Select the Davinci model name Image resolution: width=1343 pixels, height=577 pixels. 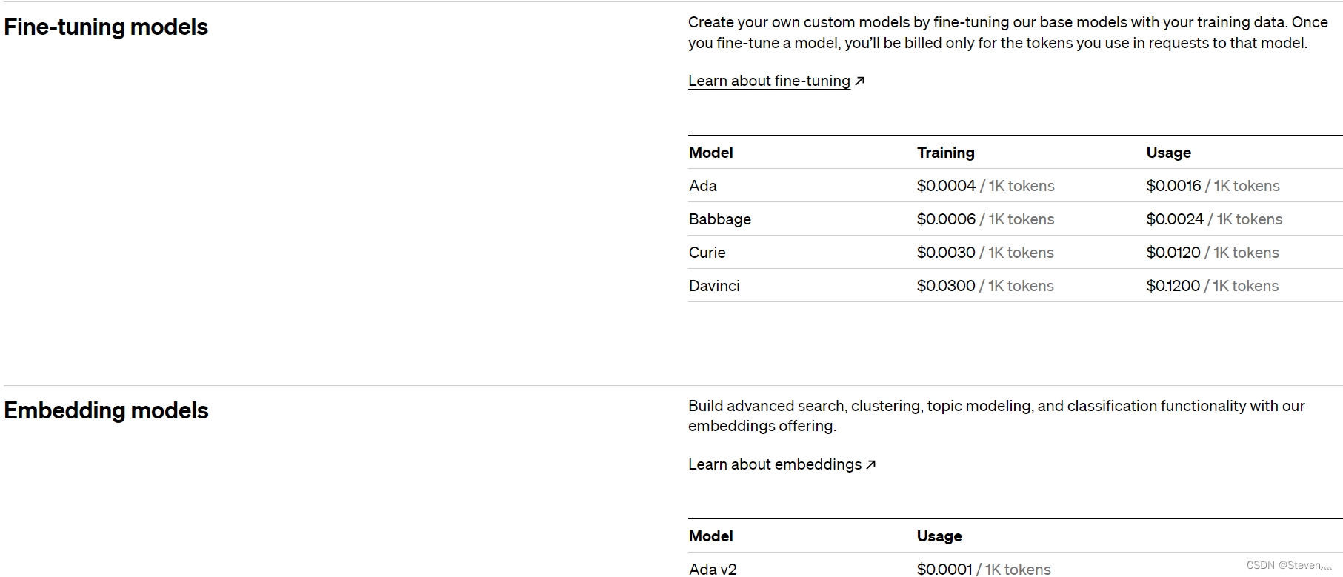(714, 286)
